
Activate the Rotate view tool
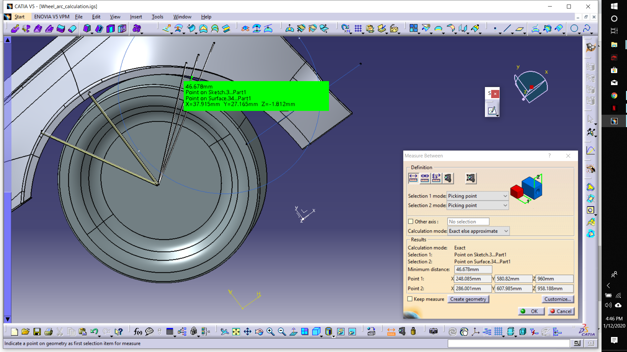[x=259, y=331]
